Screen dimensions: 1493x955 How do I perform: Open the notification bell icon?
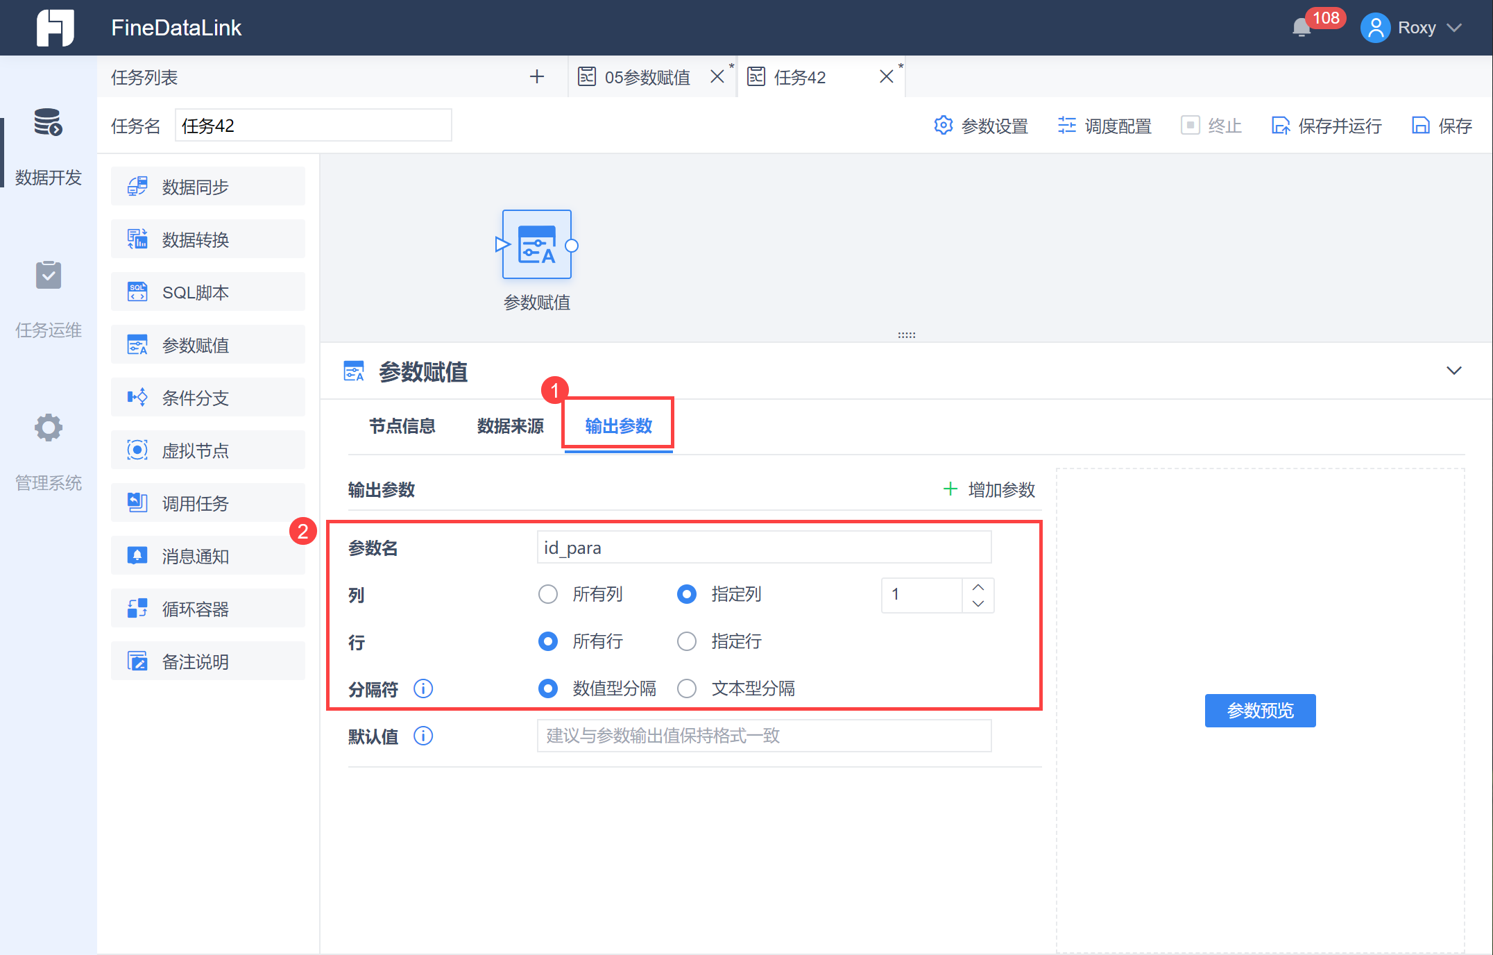point(1302,28)
